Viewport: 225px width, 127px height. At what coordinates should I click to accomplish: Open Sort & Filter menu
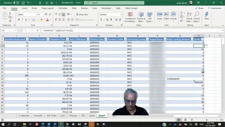(x=189, y=17)
